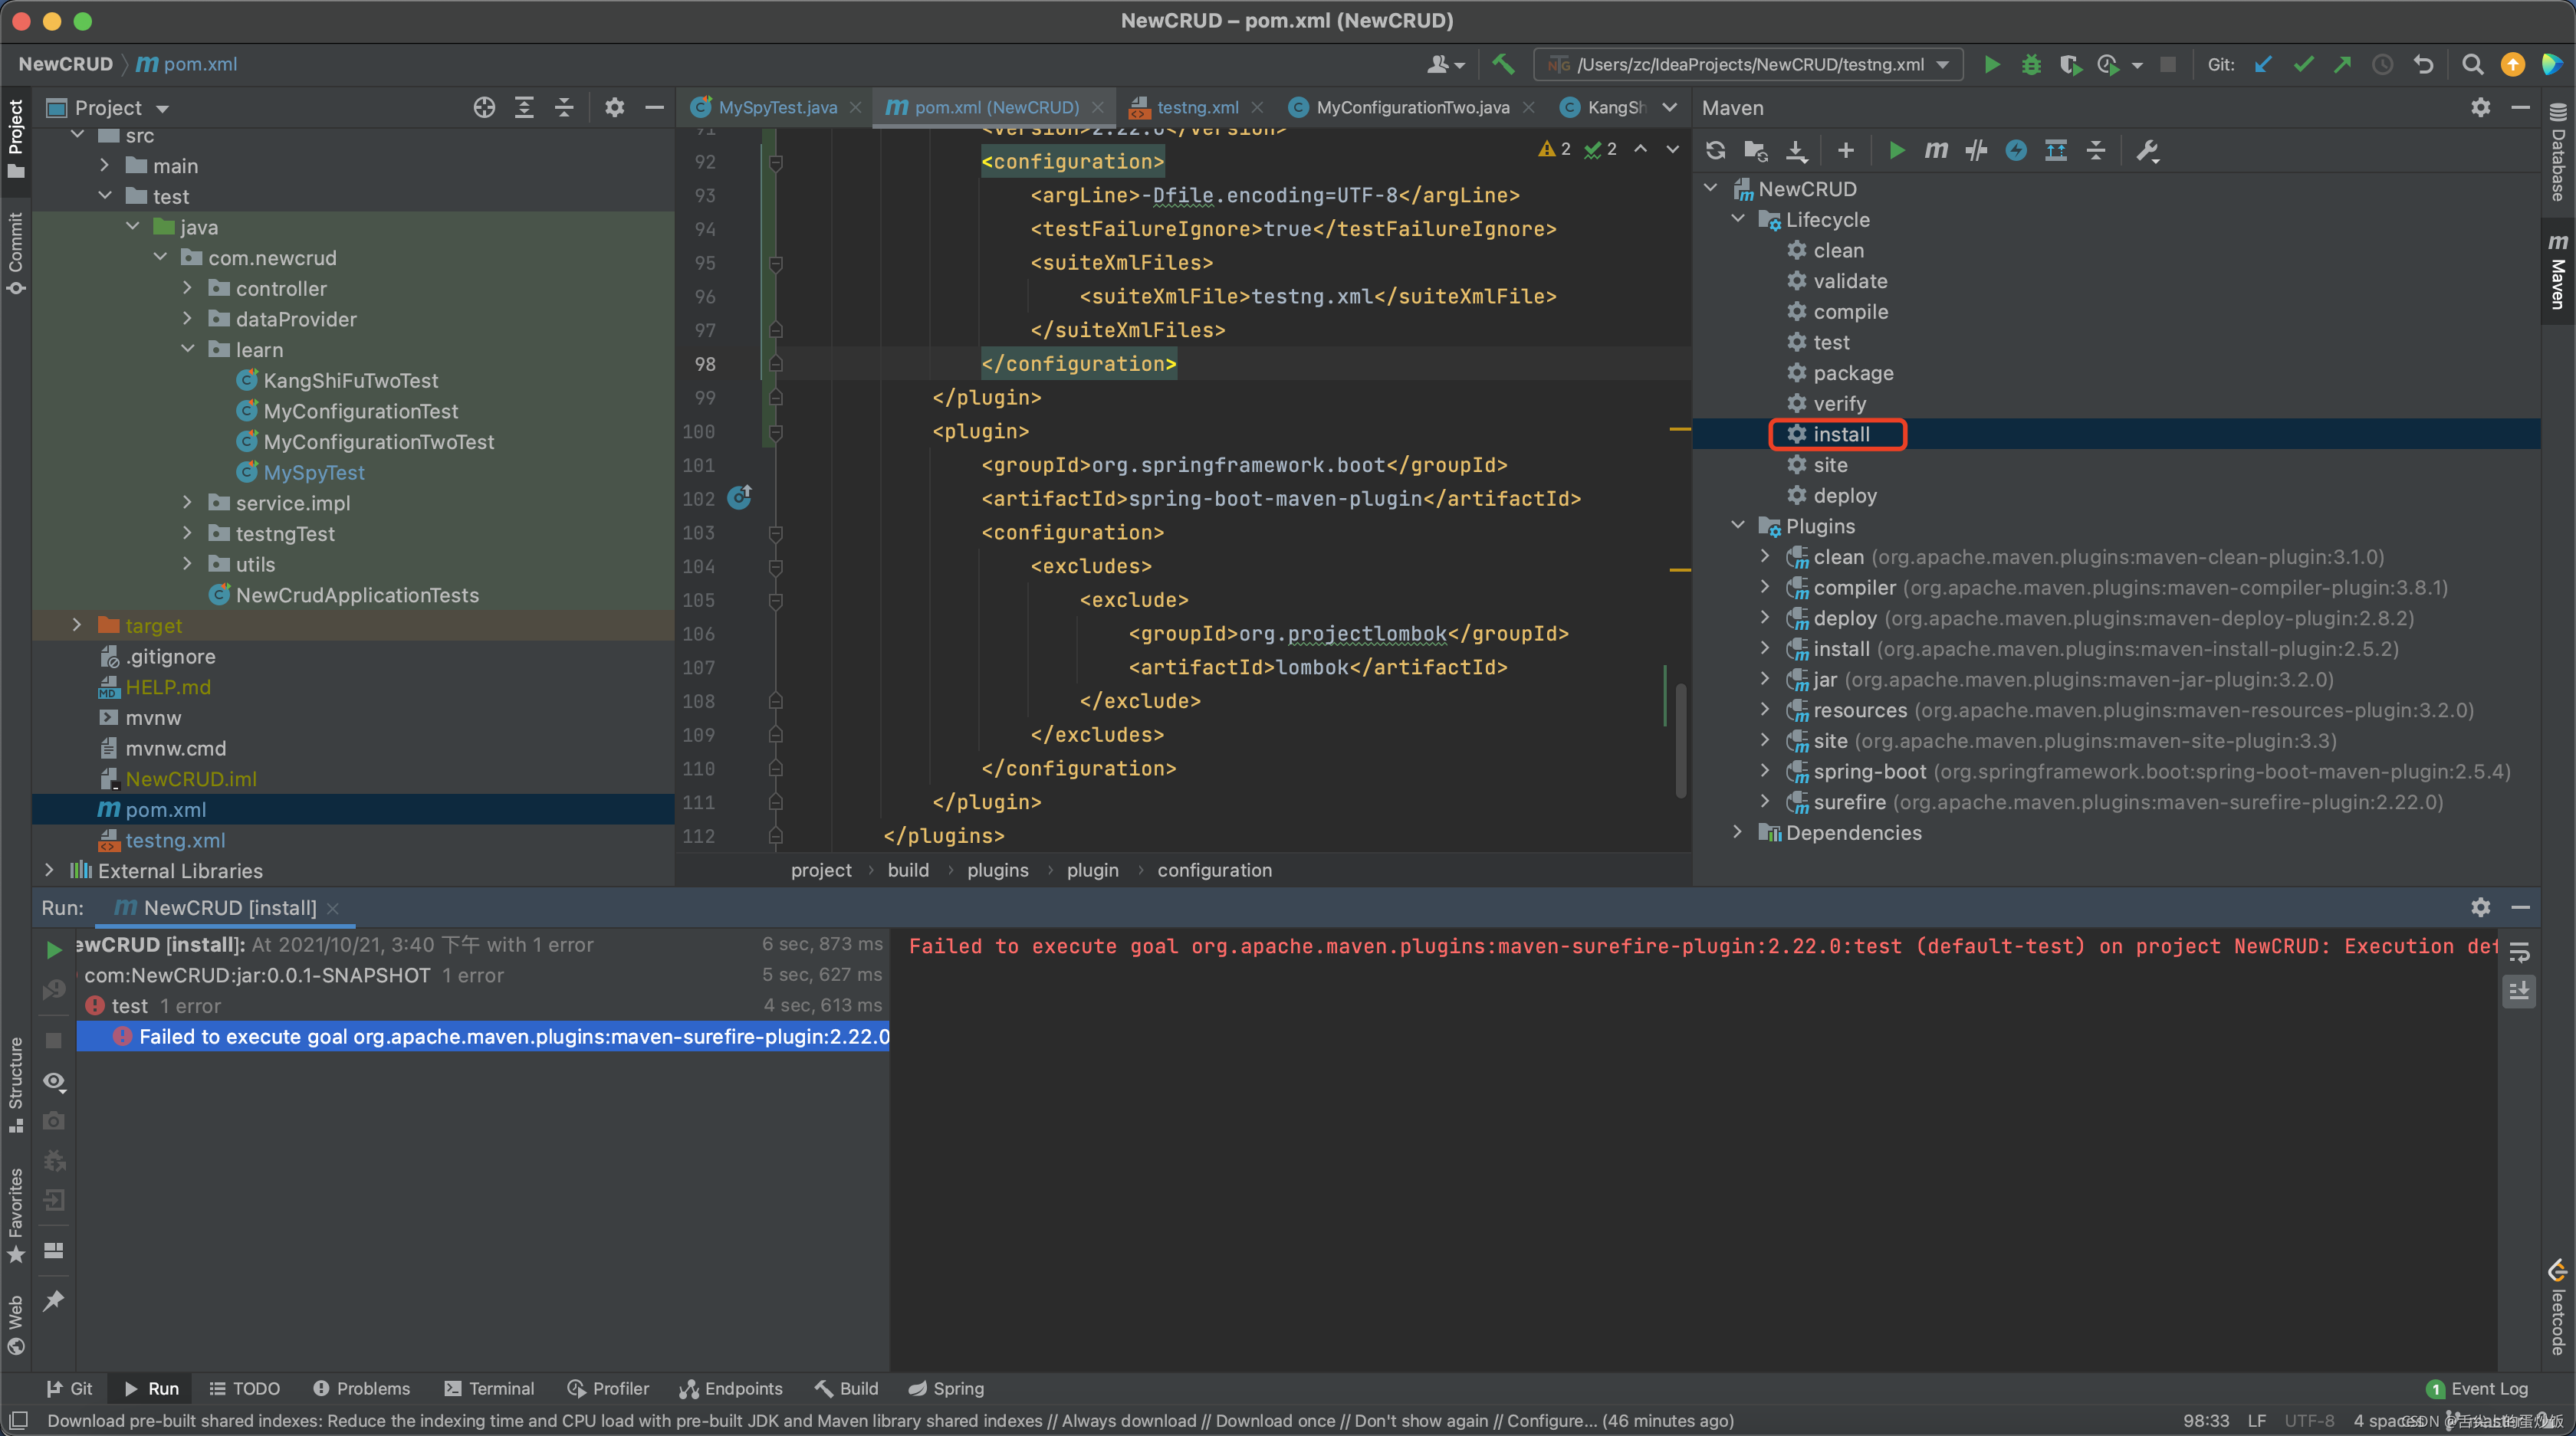Open MySpyTest file in project tree
Viewport: 2576px width, 1436px height.
[x=313, y=472]
